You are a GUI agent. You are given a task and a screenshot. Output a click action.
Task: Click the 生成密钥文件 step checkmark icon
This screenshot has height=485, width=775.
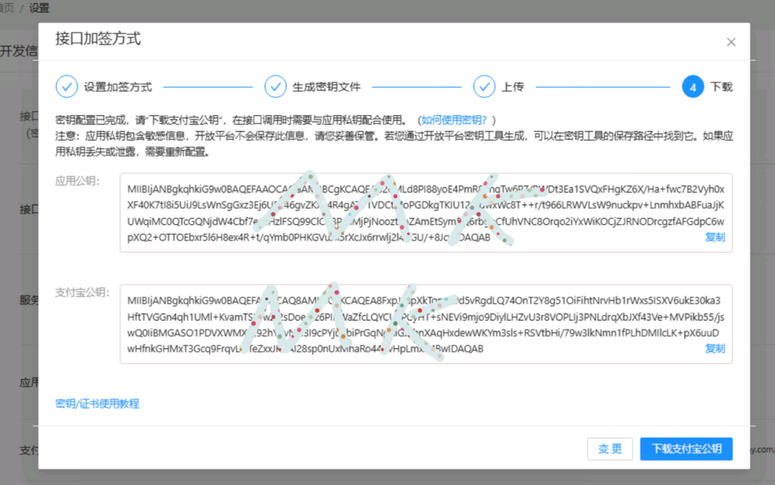tap(275, 87)
